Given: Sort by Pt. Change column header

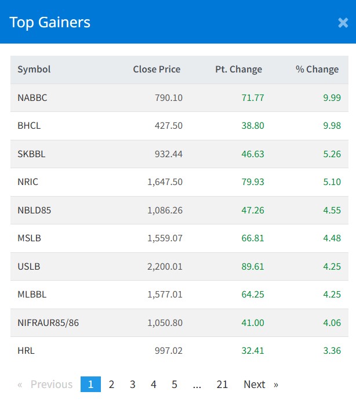Looking at the screenshot, I should [238, 70].
